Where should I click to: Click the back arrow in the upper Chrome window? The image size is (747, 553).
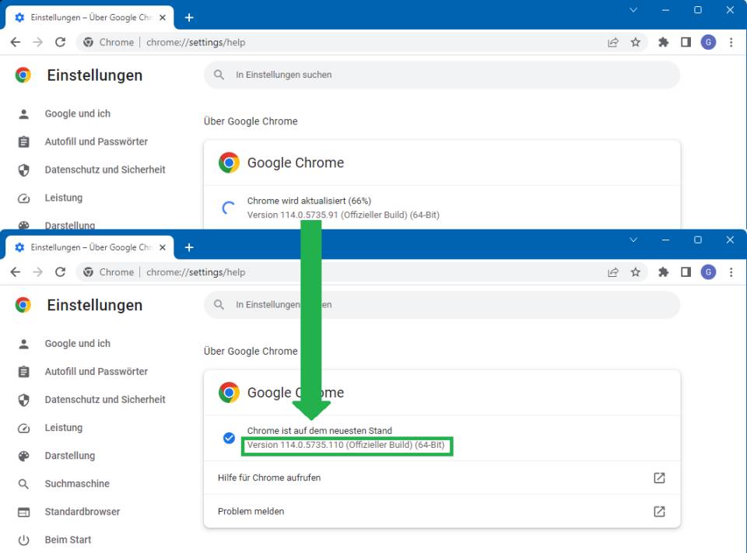coord(16,43)
